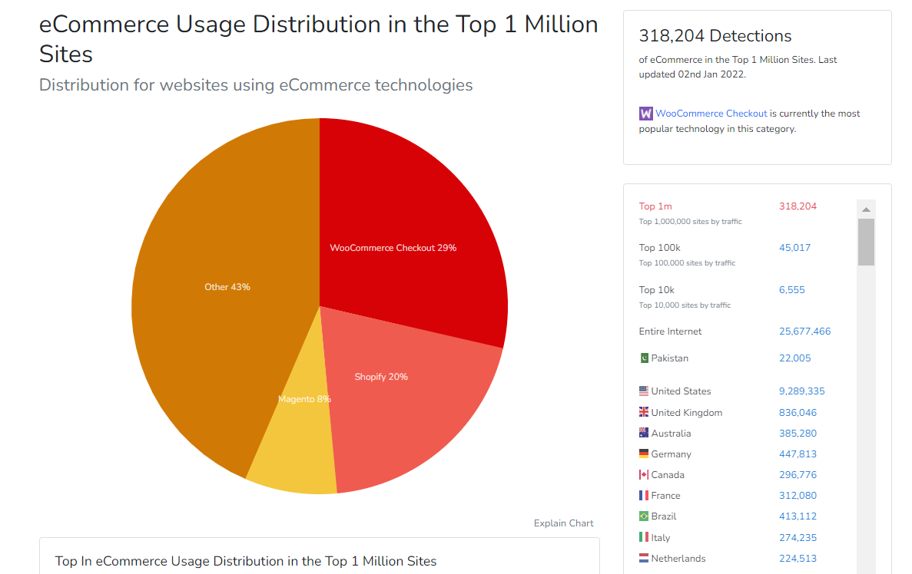Click the 224,513 Netherlands count
Screen dimensions: 912x574
[798, 559]
